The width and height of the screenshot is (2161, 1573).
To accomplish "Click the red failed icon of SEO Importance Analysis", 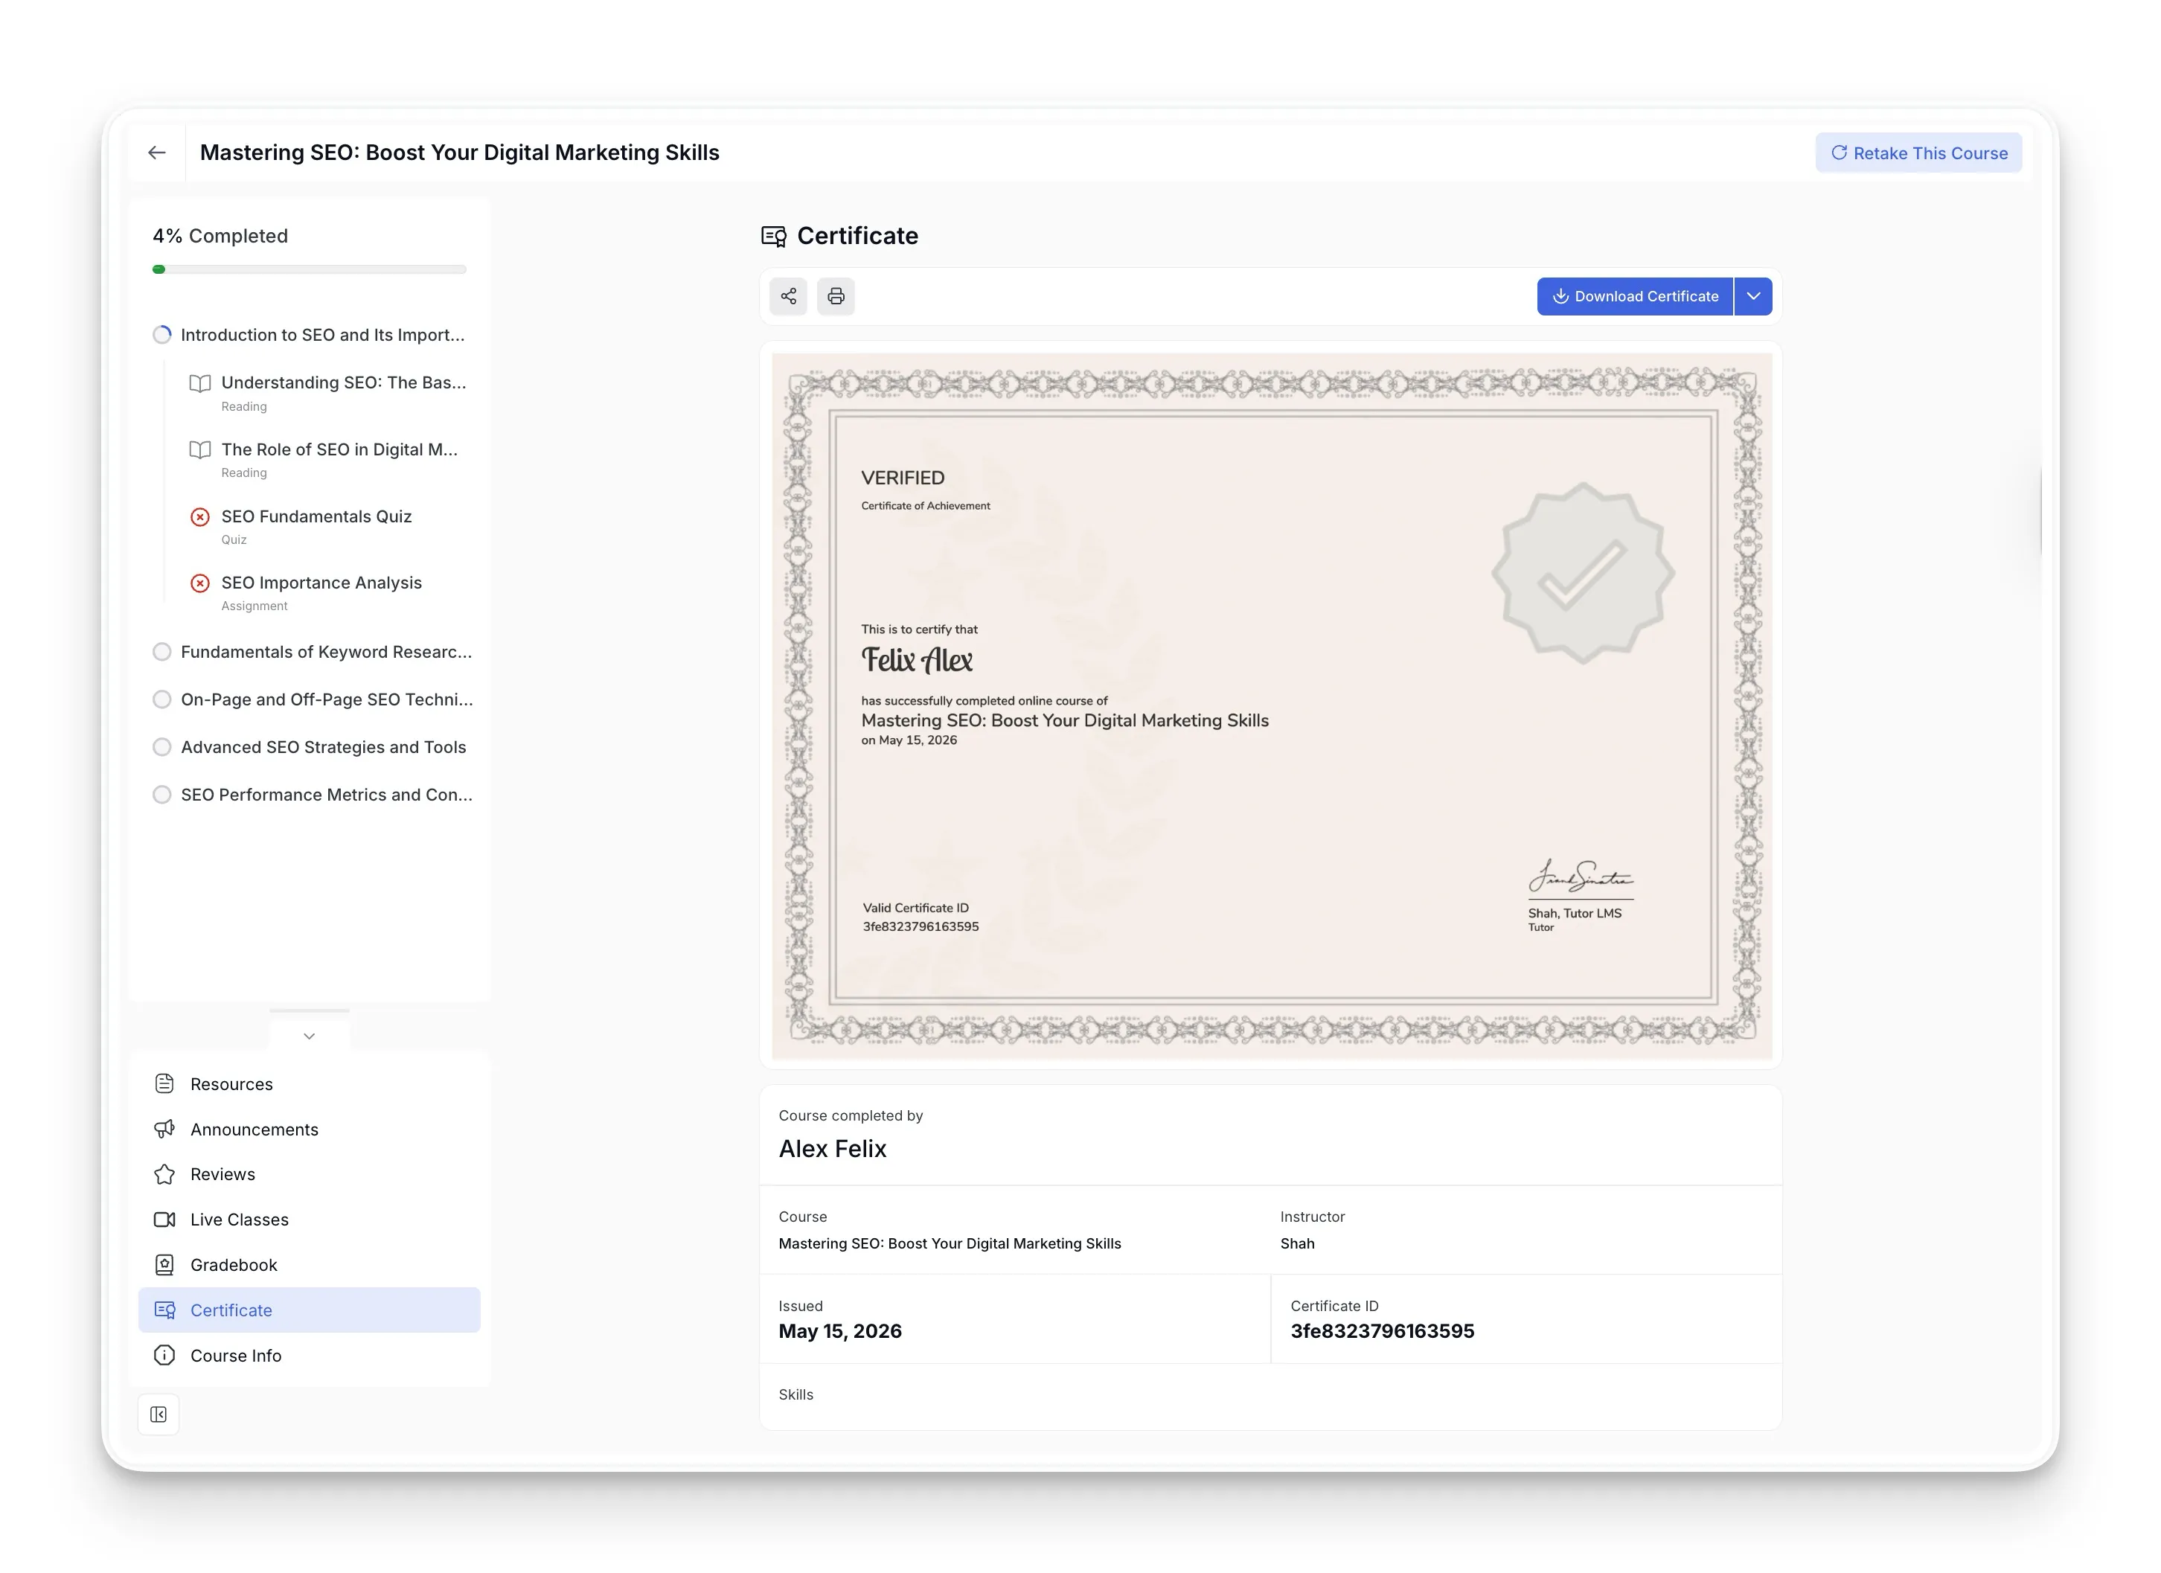I will [x=200, y=583].
